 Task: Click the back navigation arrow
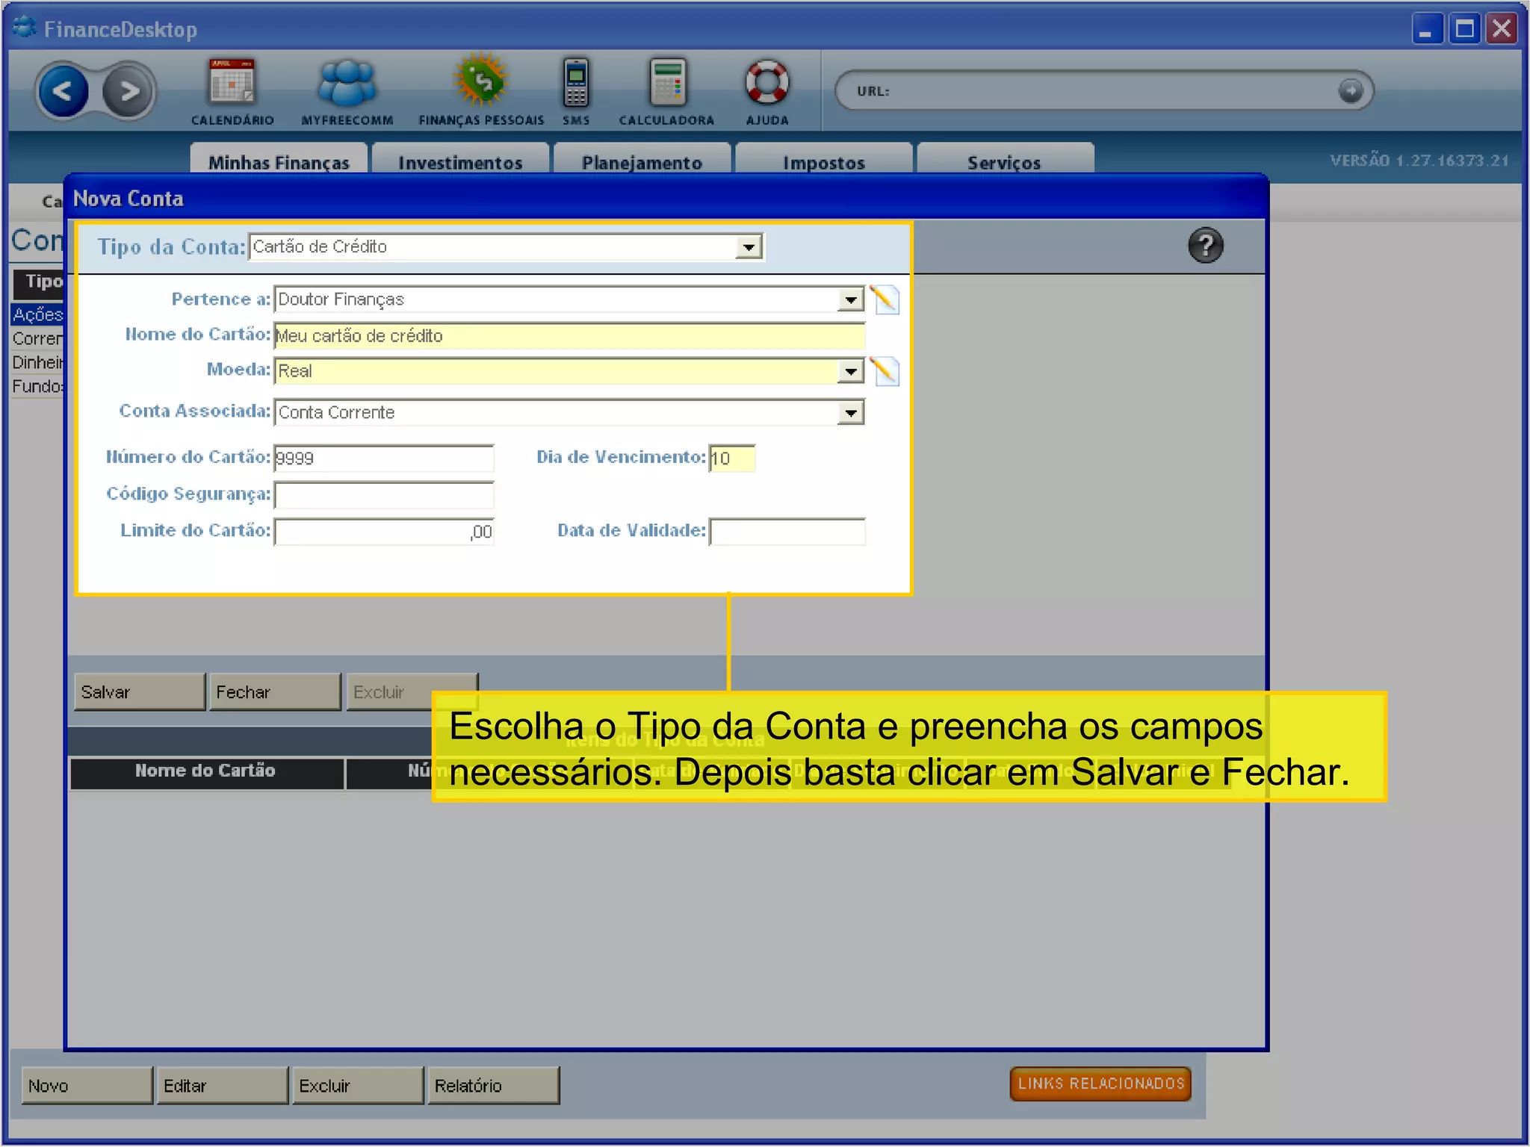coord(63,92)
